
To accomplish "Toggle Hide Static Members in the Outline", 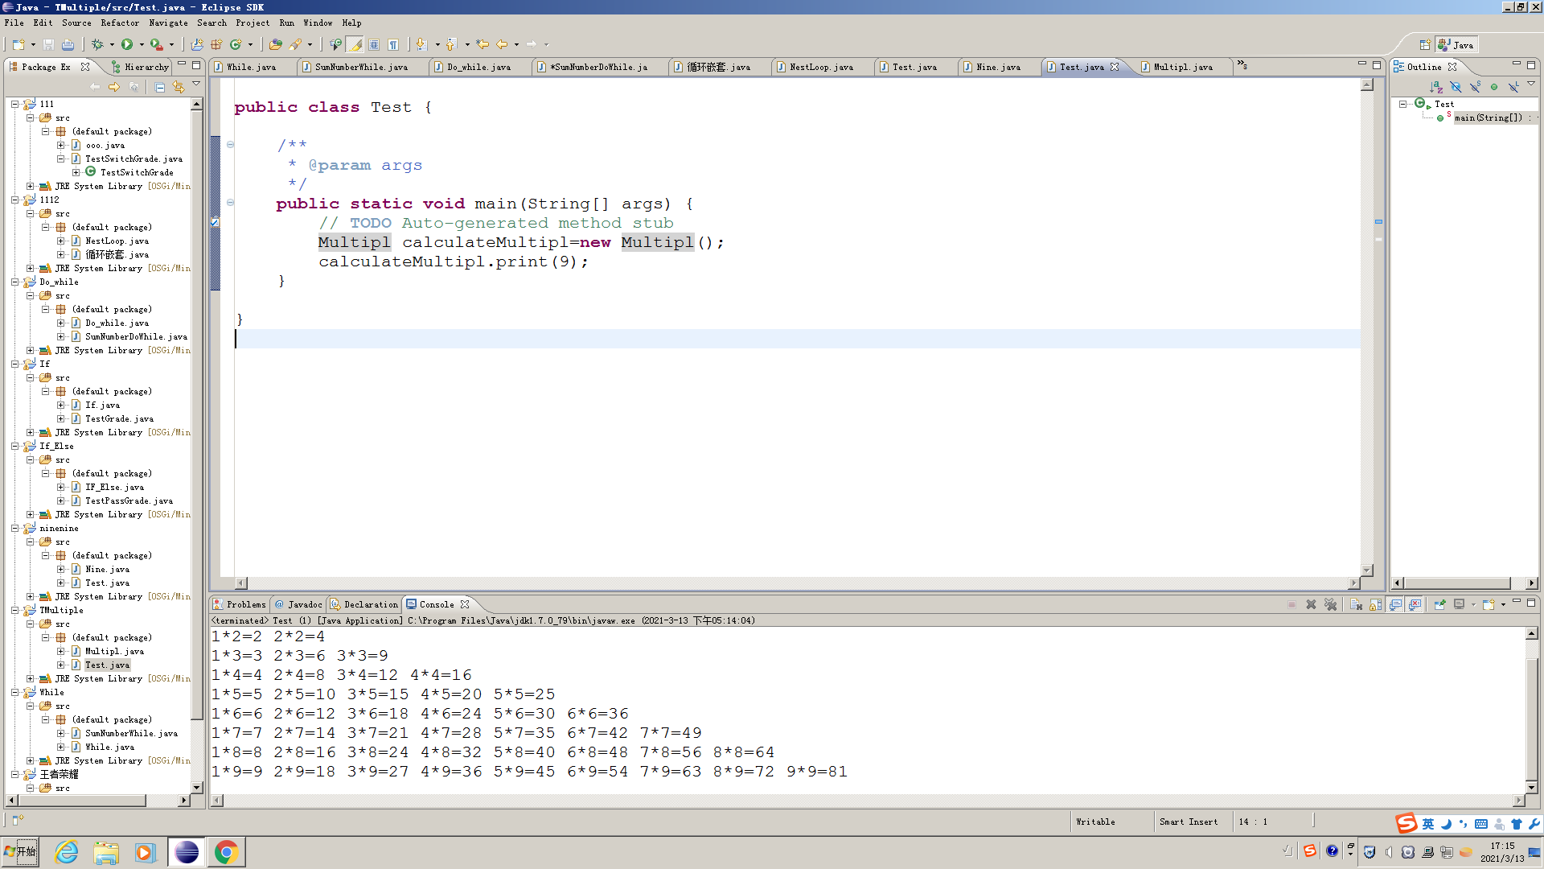I will 1475,87.
